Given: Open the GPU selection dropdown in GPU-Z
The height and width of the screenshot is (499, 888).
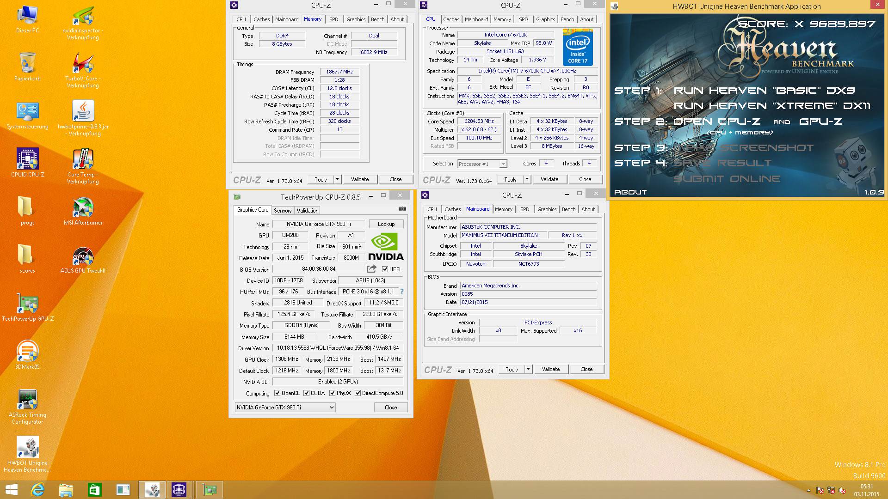Looking at the screenshot, I should point(285,407).
